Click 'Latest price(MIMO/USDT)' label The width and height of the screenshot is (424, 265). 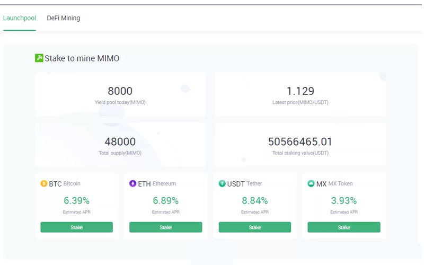pyautogui.click(x=301, y=102)
